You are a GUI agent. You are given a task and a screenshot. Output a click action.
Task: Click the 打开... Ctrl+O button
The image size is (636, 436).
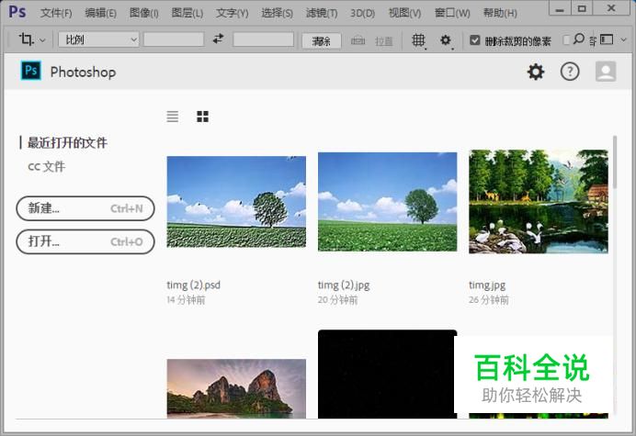click(x=85, y=241)
